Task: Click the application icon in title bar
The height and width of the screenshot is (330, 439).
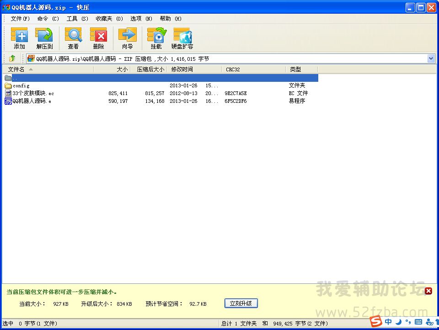Action: 6,8
